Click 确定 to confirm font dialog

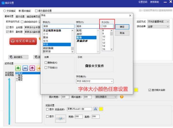[122, 27]
